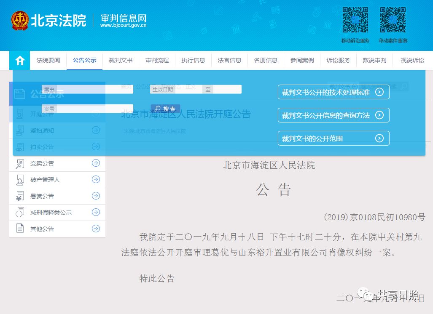Click the 搜索 search button
Screen dimensions: 433x314
(x=165, y=109)
